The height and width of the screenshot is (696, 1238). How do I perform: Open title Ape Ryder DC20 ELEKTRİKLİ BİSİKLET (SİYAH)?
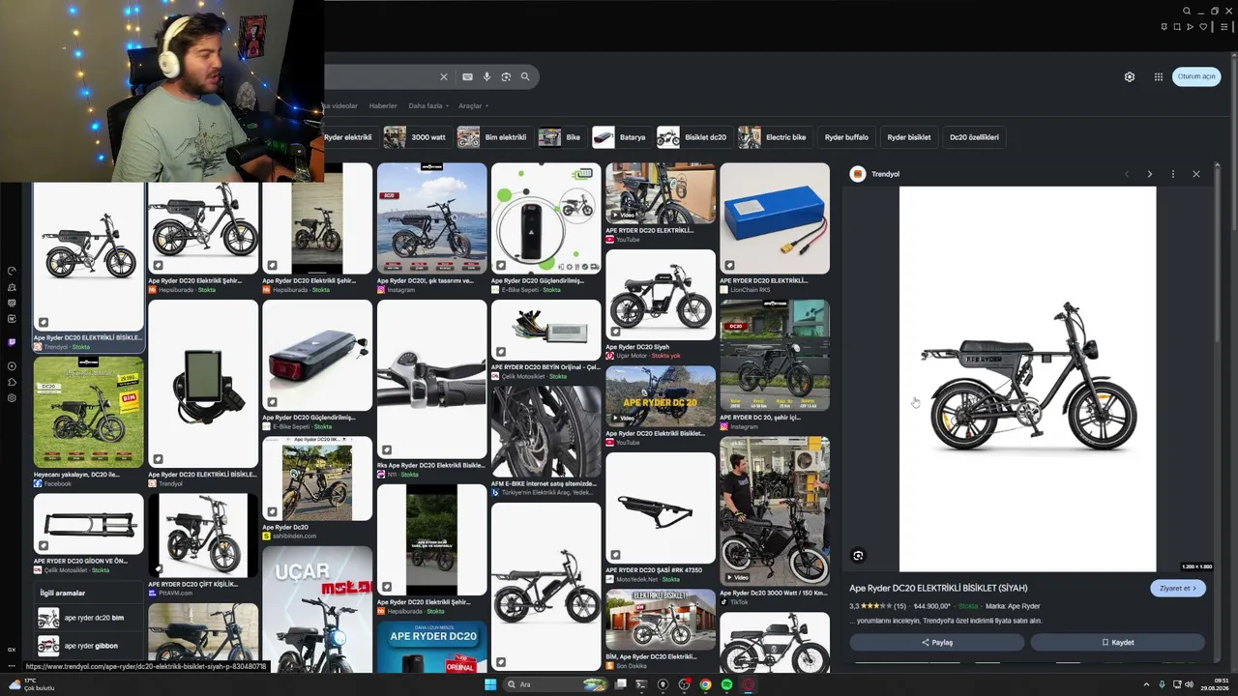[x=938, y=588]
